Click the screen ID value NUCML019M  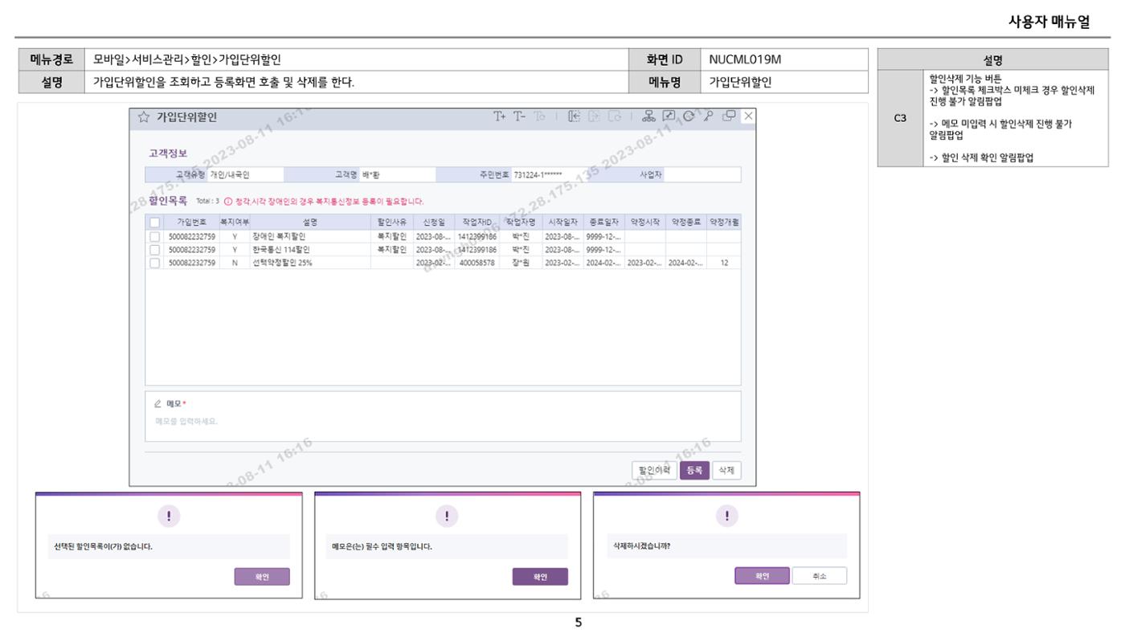pyautogui.click(x=744, y=59)
